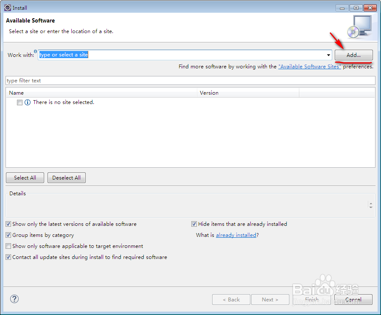381x315 pixels.
Task: Close the Install dialog window
Action: tap(370, 8)
